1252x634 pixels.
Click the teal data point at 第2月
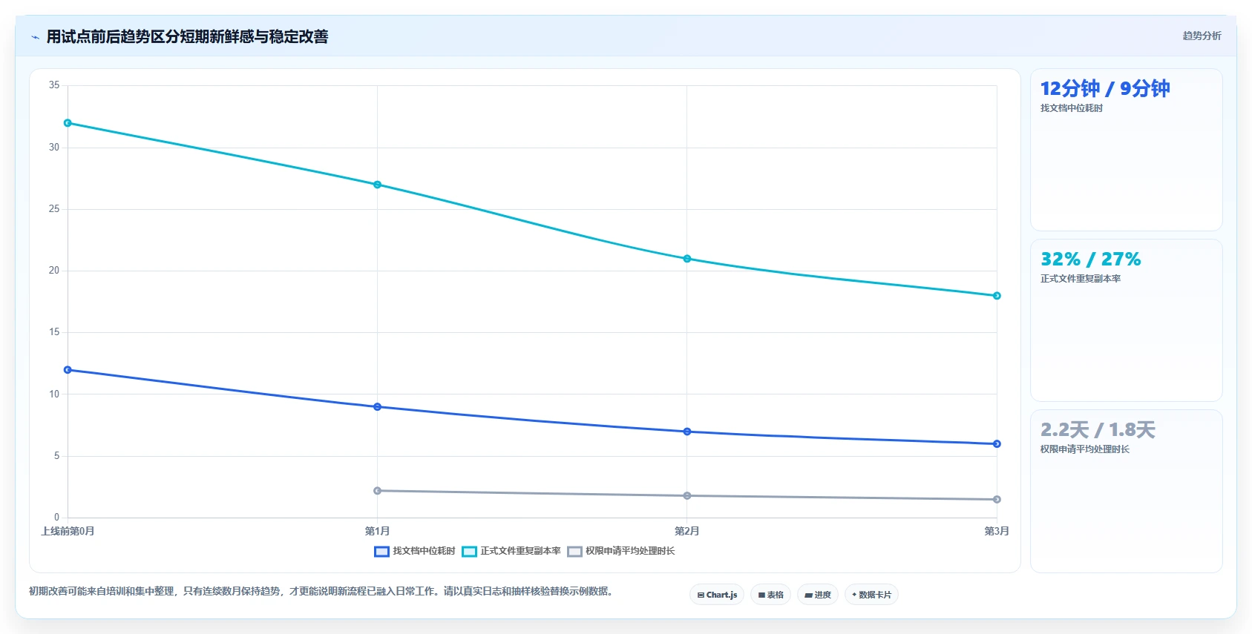coord(687,259)
